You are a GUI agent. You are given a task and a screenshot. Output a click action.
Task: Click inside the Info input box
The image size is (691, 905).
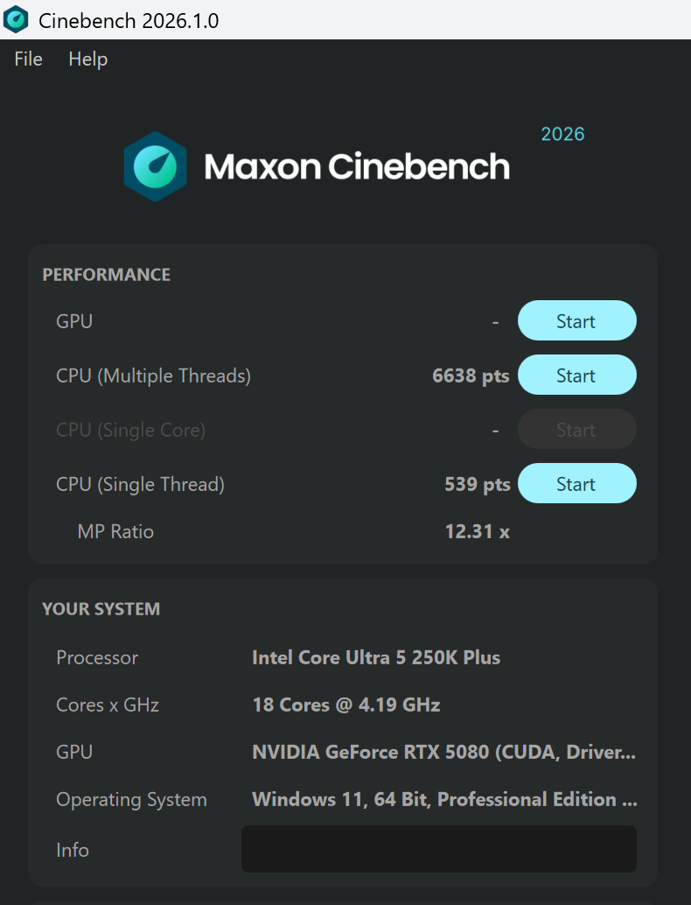pos(439,848)
